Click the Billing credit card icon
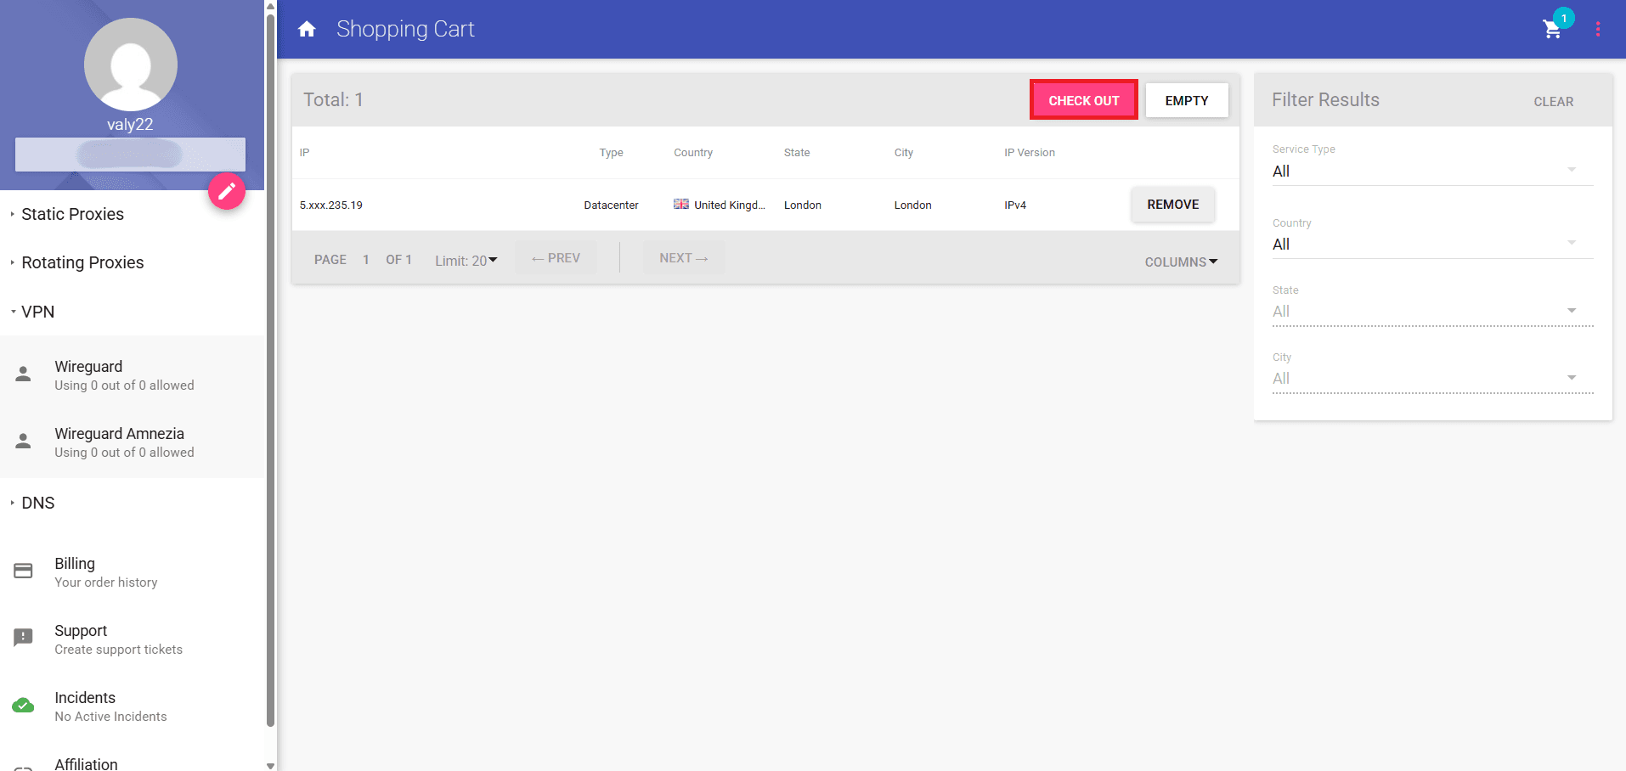 pos(23,571)
